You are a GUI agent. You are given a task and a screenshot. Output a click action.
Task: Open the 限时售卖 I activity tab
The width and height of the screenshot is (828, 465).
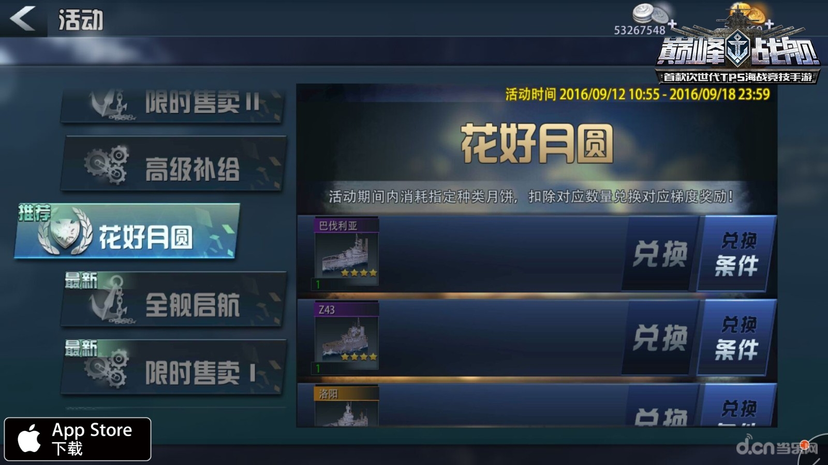173,367
